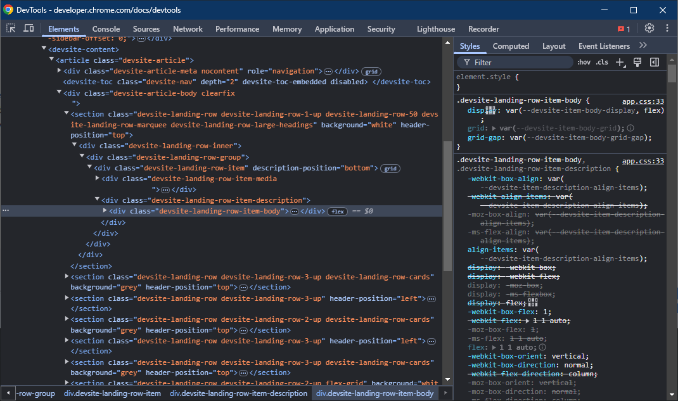Toggle the computed styles sidebar icon
This screenshot has height=401, width=678.
point(655,61)
